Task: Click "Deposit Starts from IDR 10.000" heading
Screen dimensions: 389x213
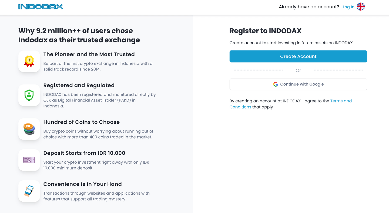Action: pos(84,153)
